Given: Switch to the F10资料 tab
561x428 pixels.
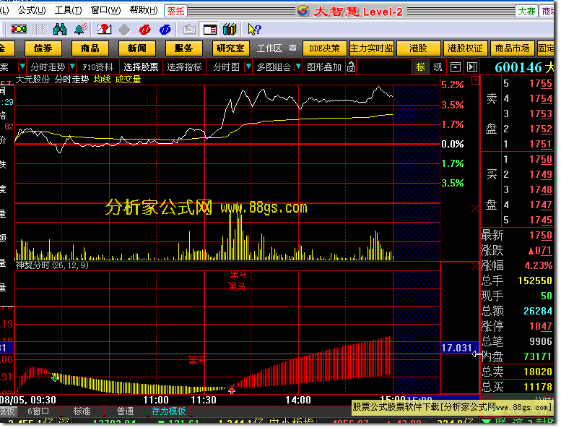Looking at the screenshot, I should coord(97,67).
